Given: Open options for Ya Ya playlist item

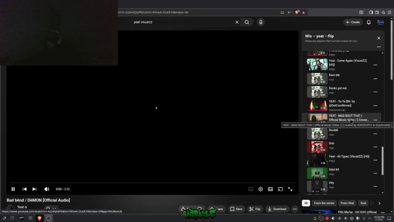Looking at the screenshot, I should (x=375, y=105).
